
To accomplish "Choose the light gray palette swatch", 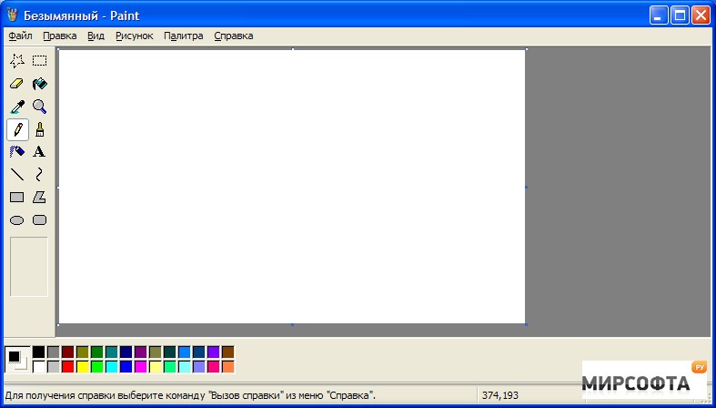I will click(54, 367).
